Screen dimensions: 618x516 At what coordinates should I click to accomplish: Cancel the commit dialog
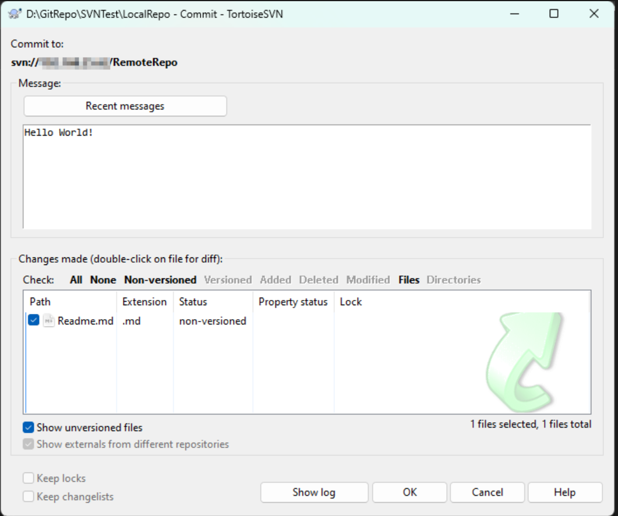(488, 492)
